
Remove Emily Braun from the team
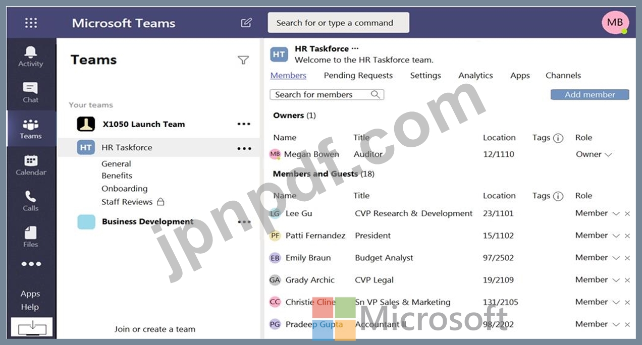(x=627, y=258)
